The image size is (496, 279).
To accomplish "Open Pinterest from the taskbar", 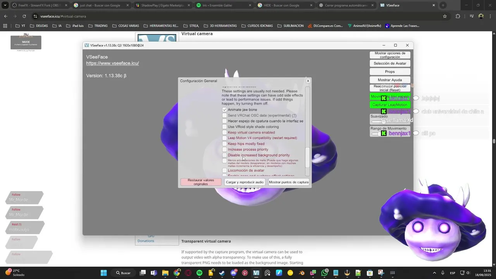I will [x=245, y=273].
